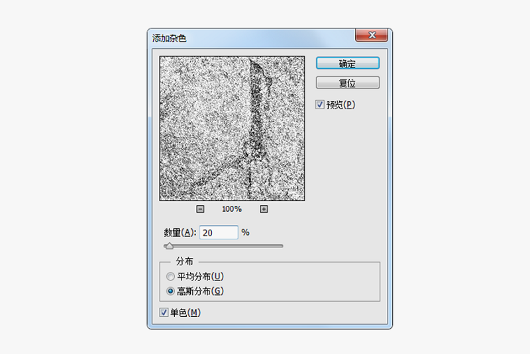Select the 平均分布 radio option
The image size is (530, 354).
tap(170, 277)
